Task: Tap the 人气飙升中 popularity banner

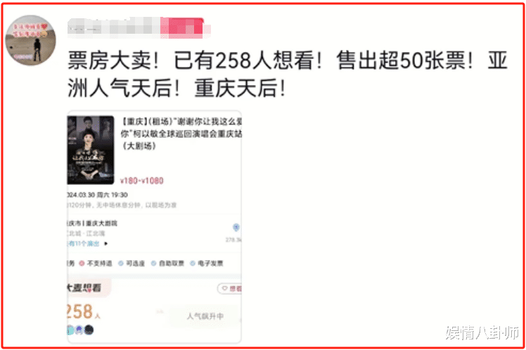Action: [x=205, y=316]
